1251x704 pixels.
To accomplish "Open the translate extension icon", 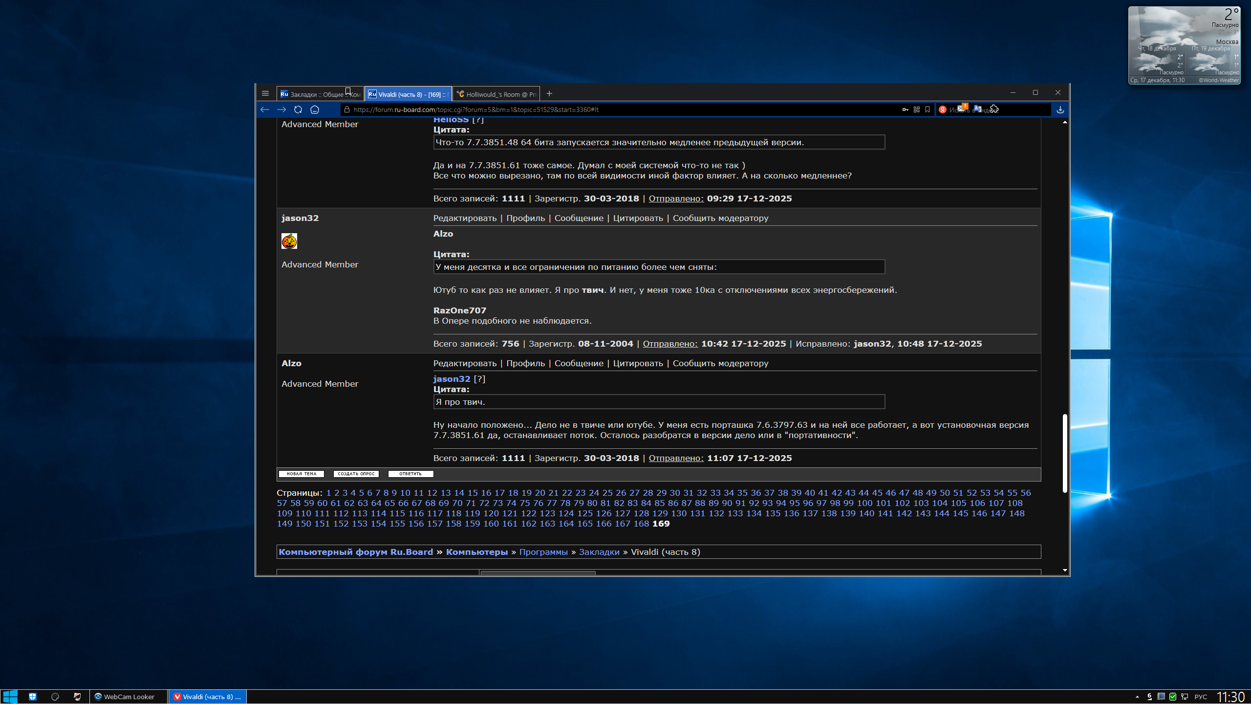I will point(978,109).
